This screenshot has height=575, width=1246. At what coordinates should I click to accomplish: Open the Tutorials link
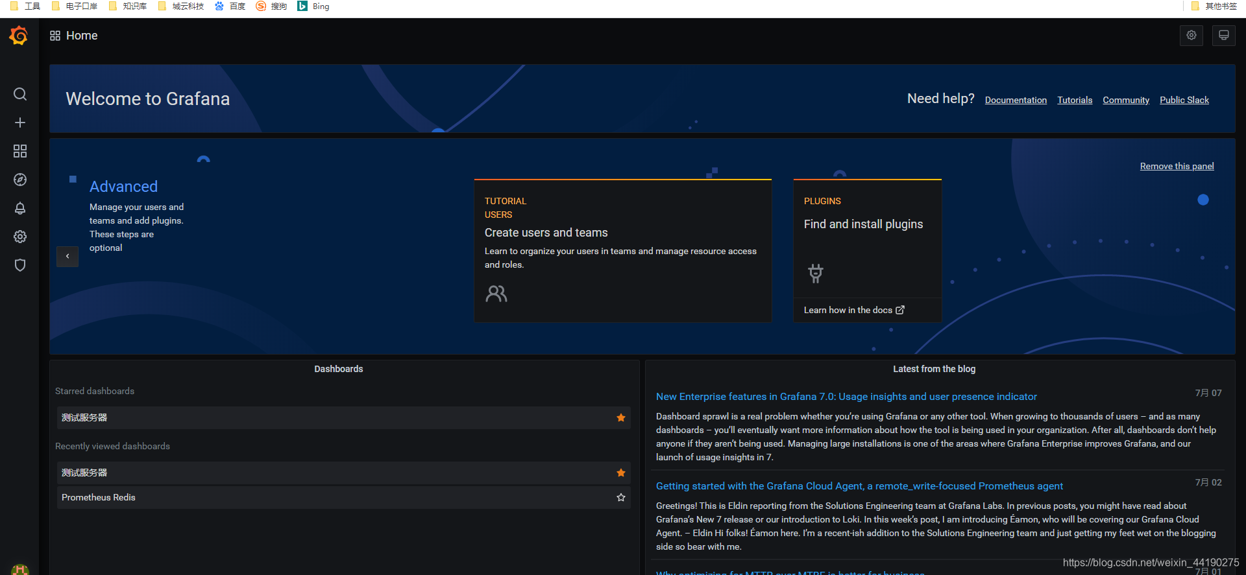coord(1075,100)
